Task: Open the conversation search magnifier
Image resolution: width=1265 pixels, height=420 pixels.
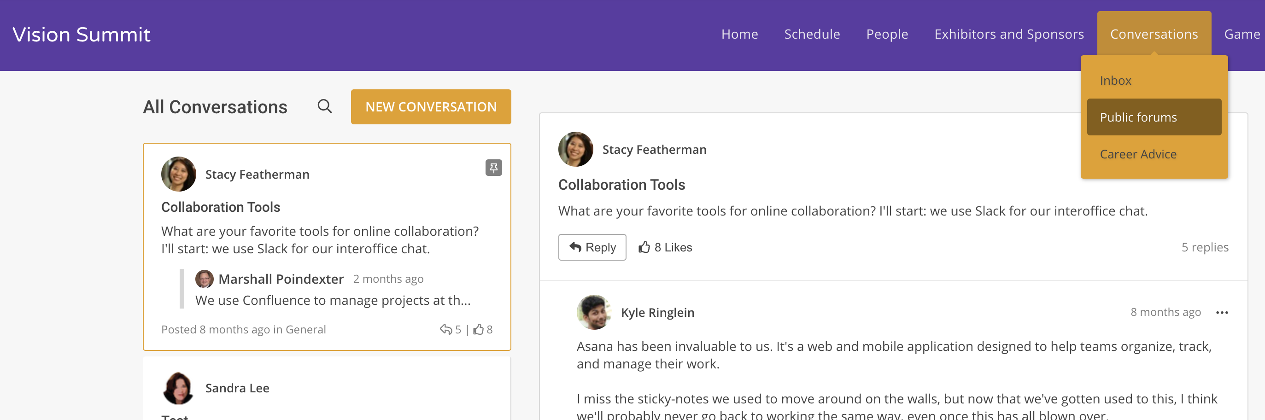Action: point(325,106)
